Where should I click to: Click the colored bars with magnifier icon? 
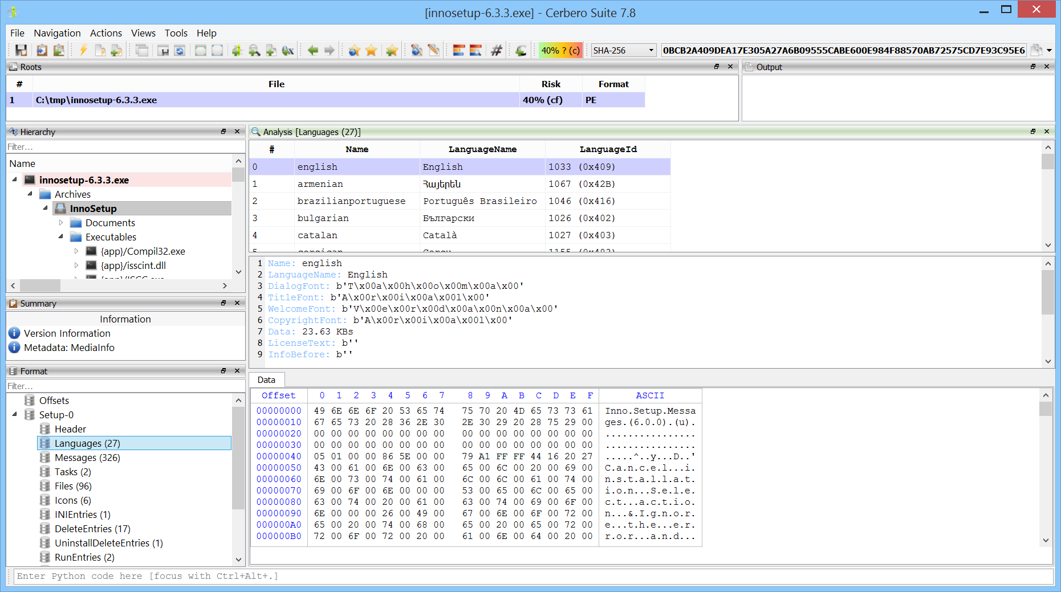pyautogui.click(x=475, y=50)
